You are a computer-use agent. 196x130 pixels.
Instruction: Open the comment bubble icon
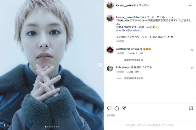(x=117, y=108)
